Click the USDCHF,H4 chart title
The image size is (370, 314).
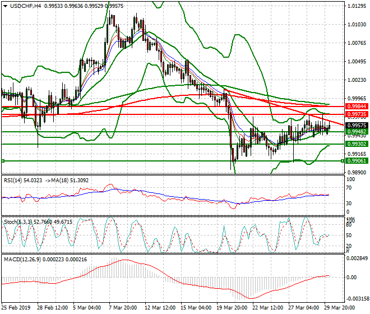26,6
